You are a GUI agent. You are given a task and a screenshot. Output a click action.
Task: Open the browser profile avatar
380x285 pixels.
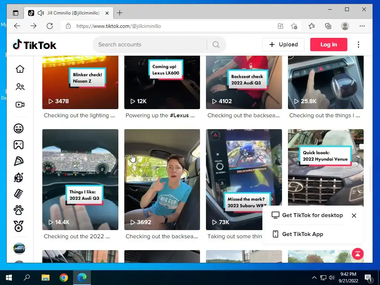[x=345, y=26]
